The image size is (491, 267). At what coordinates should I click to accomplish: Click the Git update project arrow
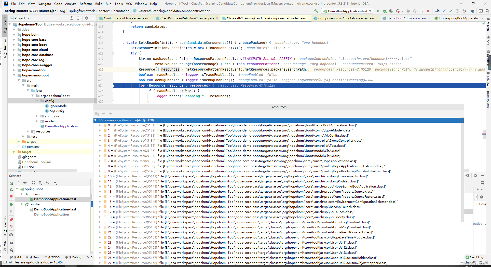(x=444, y=11)
